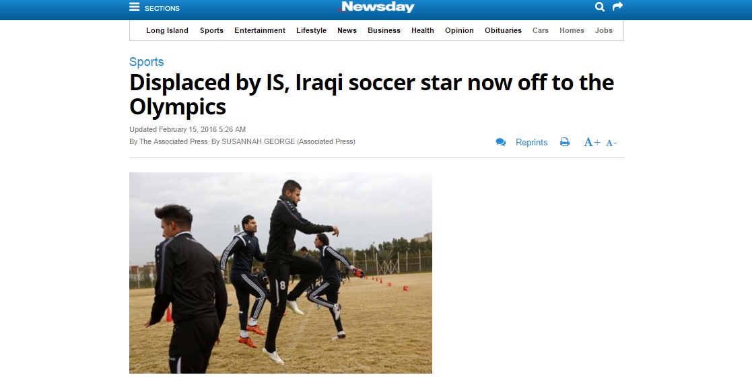The width and height of the screenshot is (752, 377).
Task: Print the article using printer icon
Action: click(x=565, y=142)
